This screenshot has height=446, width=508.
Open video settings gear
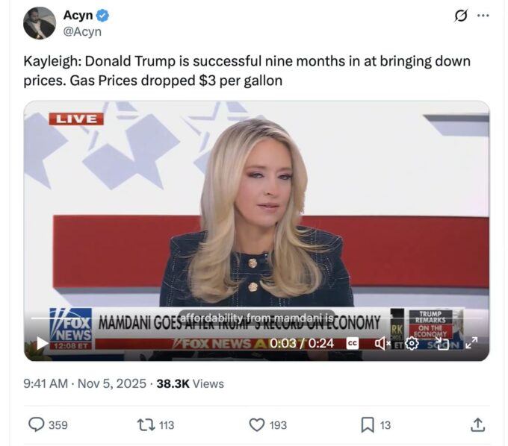(x=412, y=343)
